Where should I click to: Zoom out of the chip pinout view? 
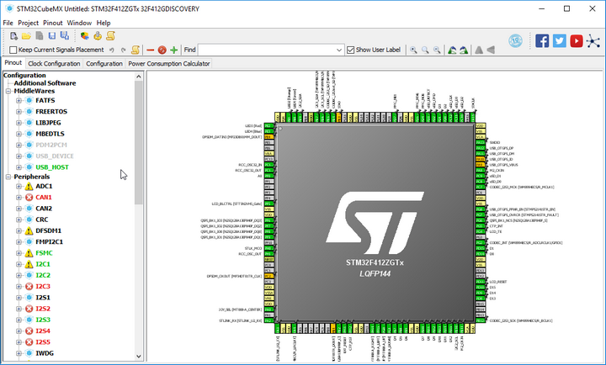pyautogui.click(x=437, y=50)
